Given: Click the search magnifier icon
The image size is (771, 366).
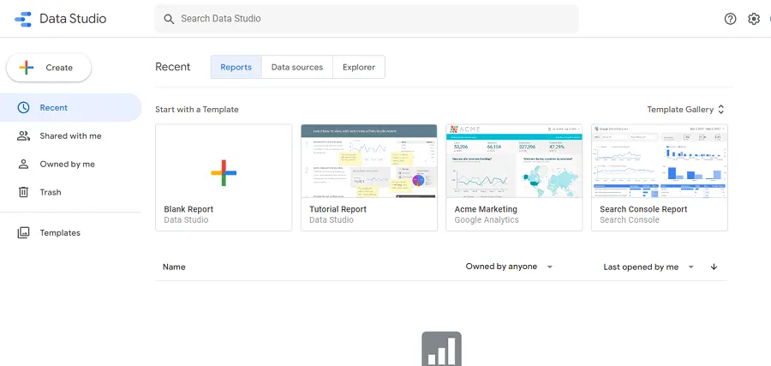Looking at the screenshot, I should click(x=169, y=19).
